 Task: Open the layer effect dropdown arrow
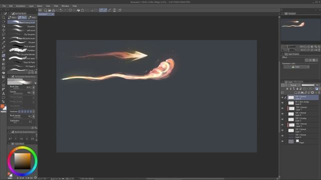[317, 60]
